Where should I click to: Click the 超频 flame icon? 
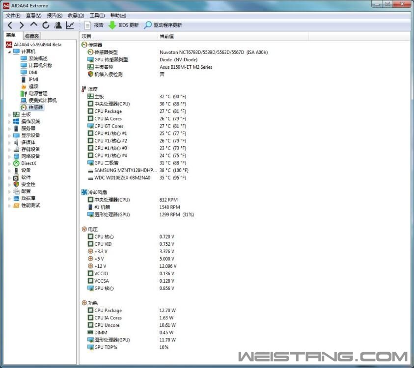click(x=24, y=86)
